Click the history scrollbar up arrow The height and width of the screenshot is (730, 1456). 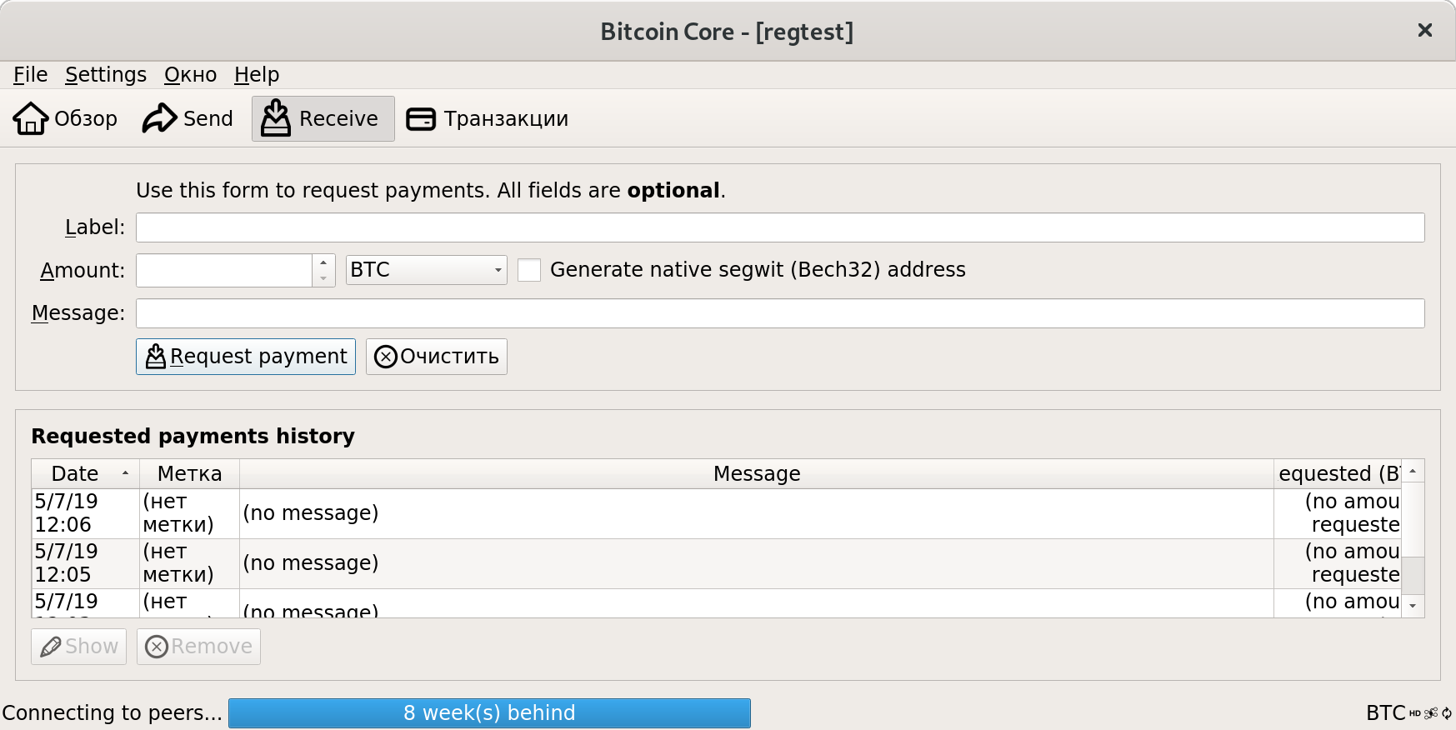point(1413,471)
